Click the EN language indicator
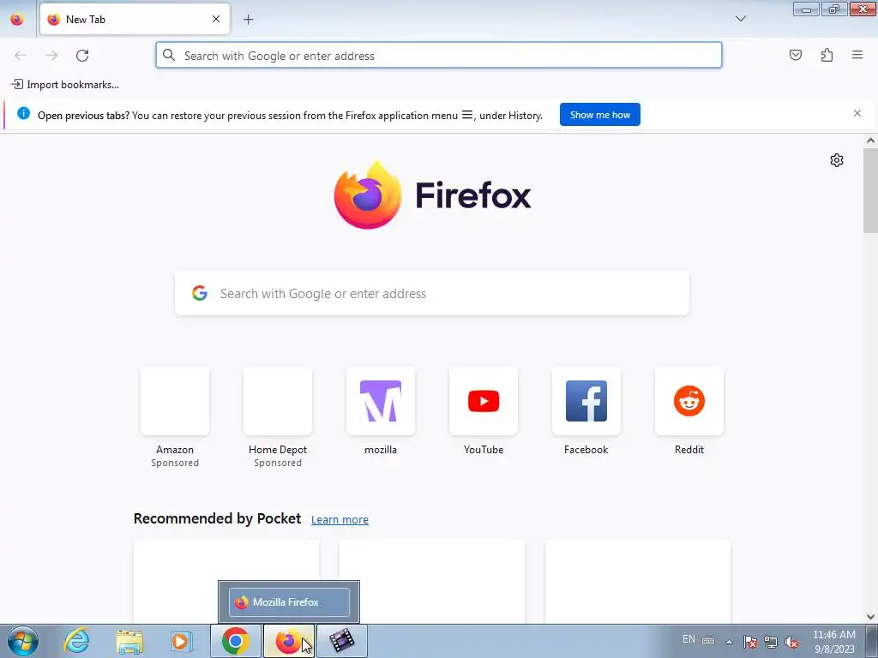 [689, 639]
